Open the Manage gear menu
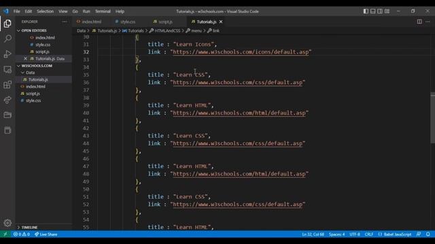Screen dimensions: 435x244 click(7, 223)
